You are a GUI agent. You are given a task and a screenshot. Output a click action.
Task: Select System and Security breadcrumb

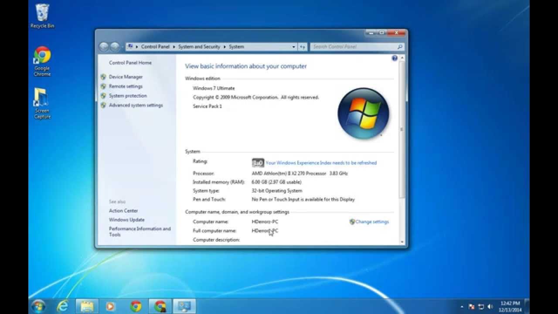[x=199, y=47]
